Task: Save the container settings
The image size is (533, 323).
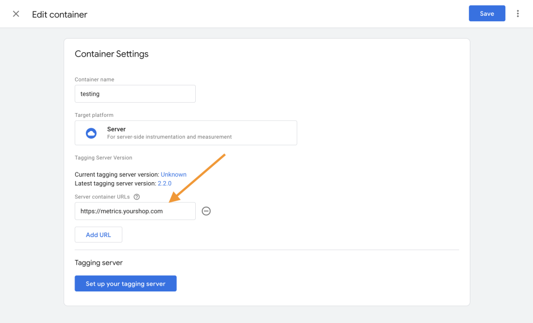Action: 487,14
